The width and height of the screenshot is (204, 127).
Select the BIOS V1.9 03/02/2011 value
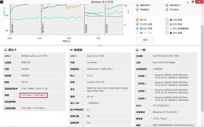click(x=161, y=106)
